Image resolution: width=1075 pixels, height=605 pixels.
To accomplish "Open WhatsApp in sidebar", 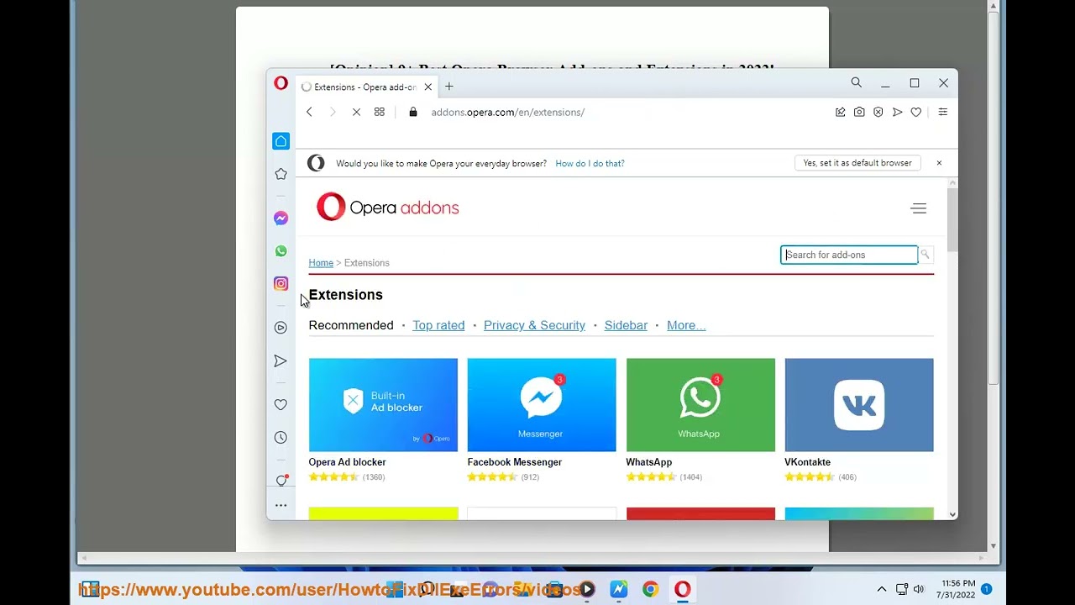I will 281,251.
